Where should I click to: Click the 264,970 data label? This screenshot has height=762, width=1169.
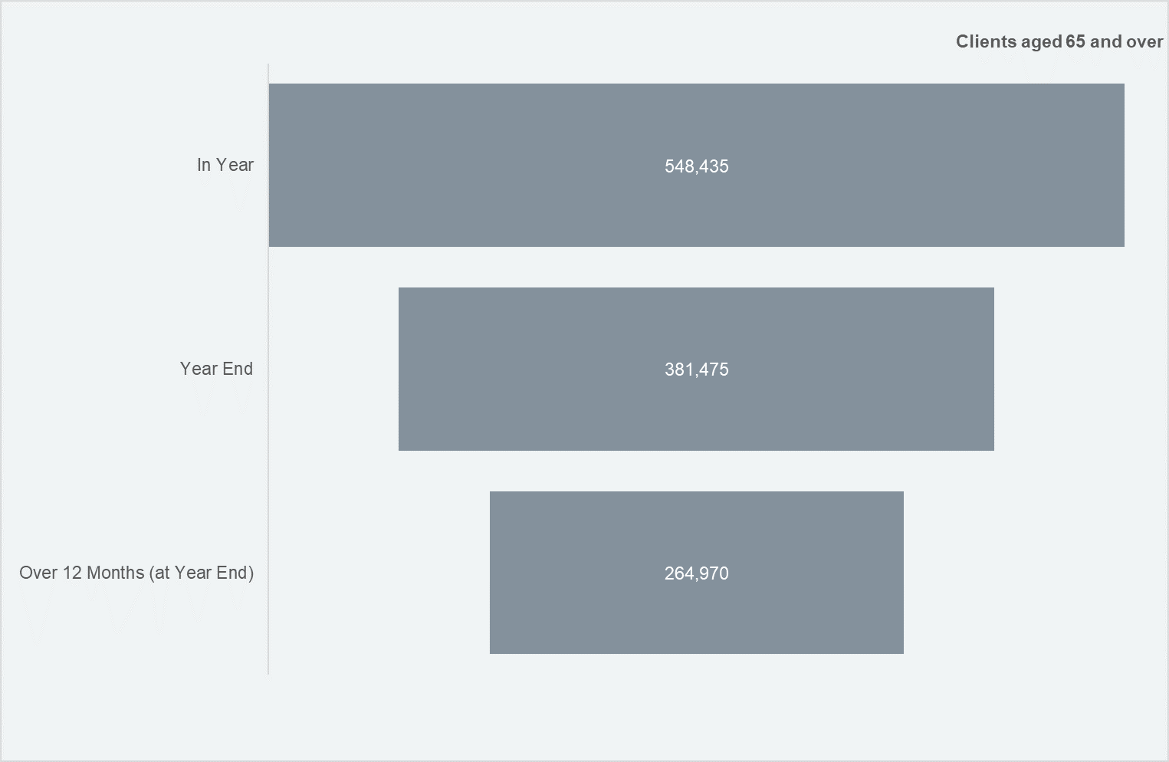click(696, 573)
